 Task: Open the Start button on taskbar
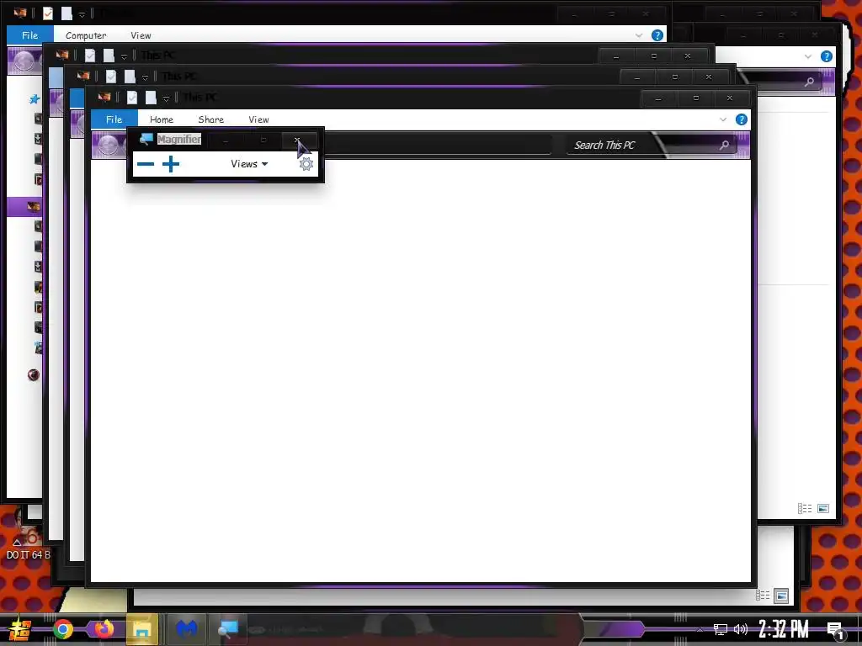pos(20,629)
